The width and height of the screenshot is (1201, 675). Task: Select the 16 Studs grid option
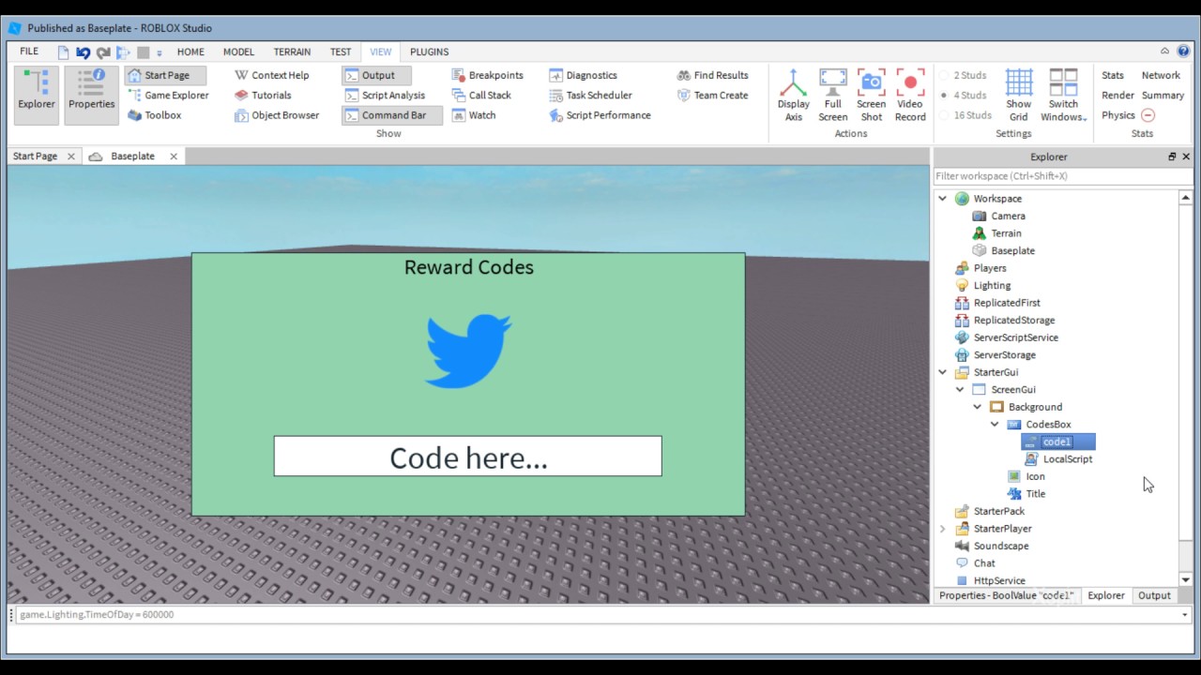click(x=966, y=115)
